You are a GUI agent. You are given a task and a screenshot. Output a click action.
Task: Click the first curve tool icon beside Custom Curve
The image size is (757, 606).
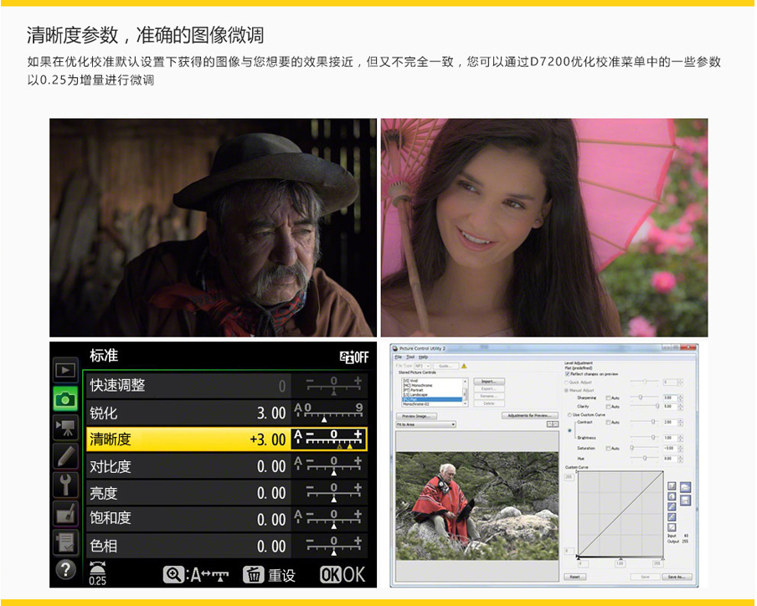coord(672,485)
